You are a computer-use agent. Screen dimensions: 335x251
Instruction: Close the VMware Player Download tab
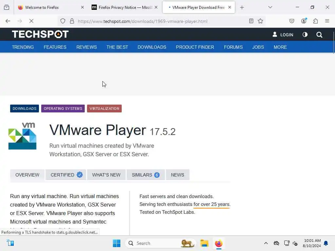[x=230, y=7]
